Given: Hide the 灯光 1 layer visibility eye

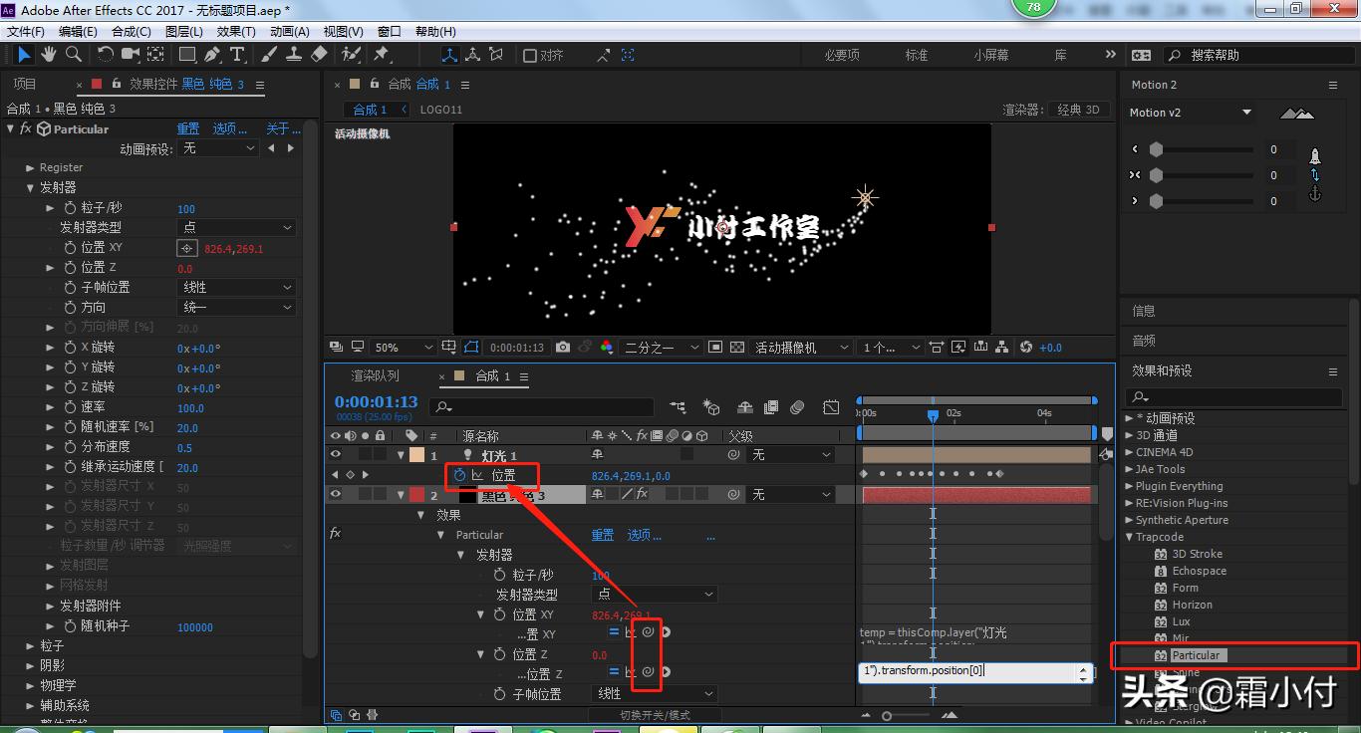Looking at the screenshot, I should [336, 453].
